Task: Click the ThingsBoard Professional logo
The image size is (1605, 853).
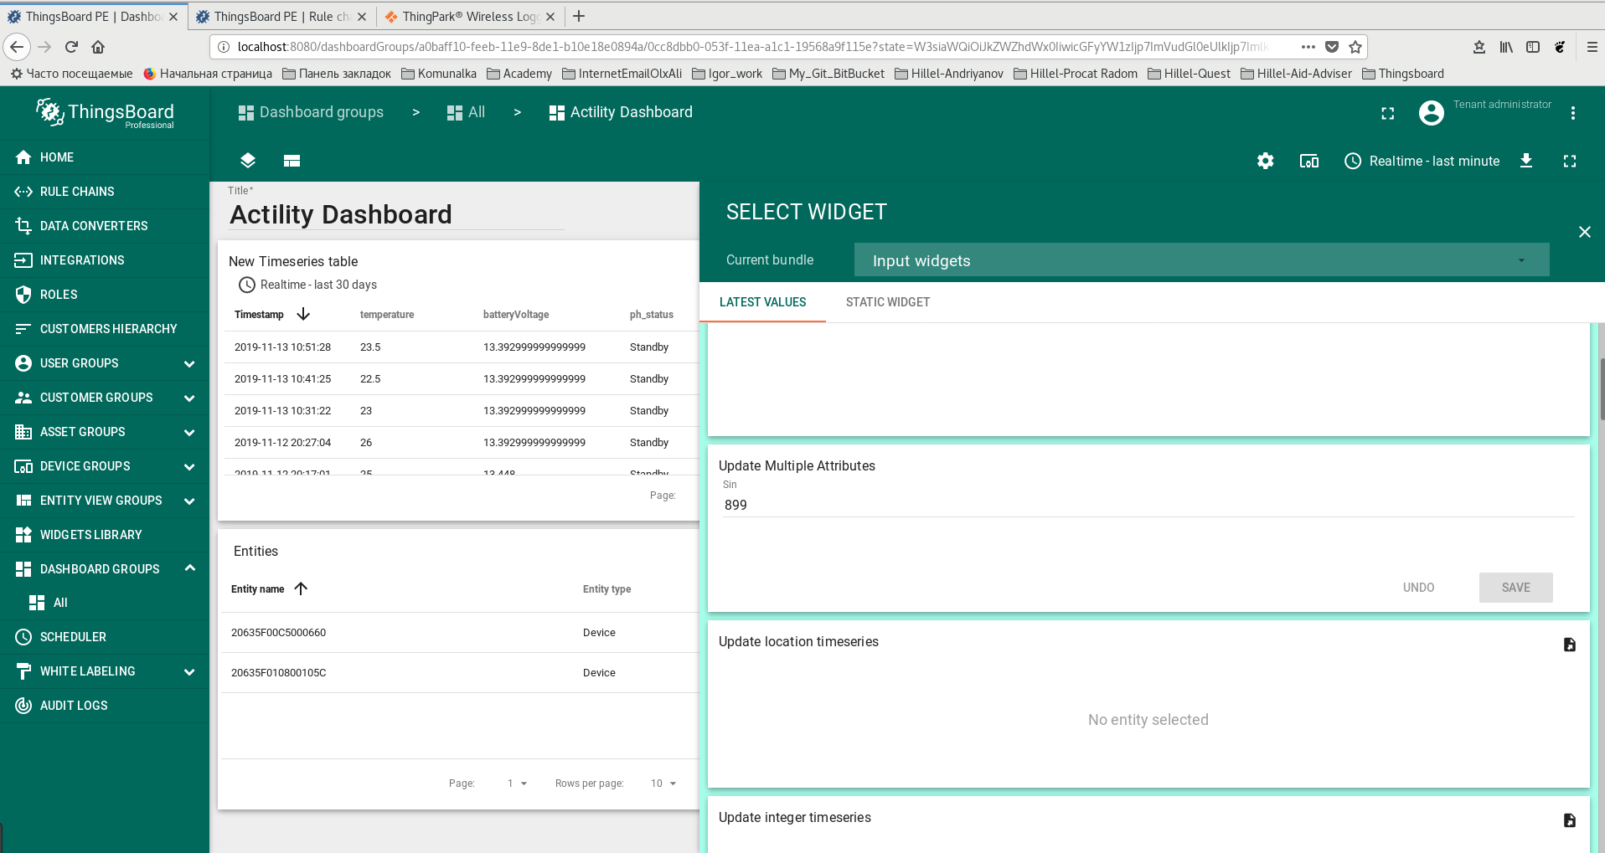Action: (x=105, y=113)
